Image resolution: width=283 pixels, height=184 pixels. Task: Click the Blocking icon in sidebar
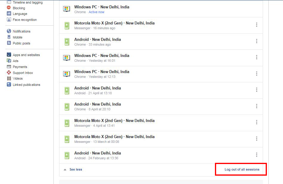(x=9, y=8)
